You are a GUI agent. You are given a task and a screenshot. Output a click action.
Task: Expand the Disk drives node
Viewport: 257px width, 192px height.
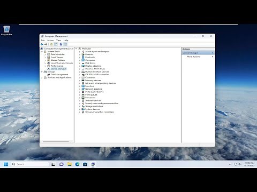80,63
